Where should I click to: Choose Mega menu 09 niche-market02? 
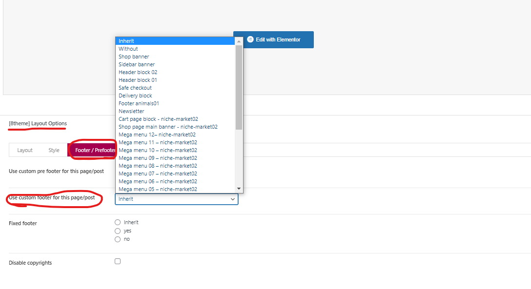[x=175, y=158]
